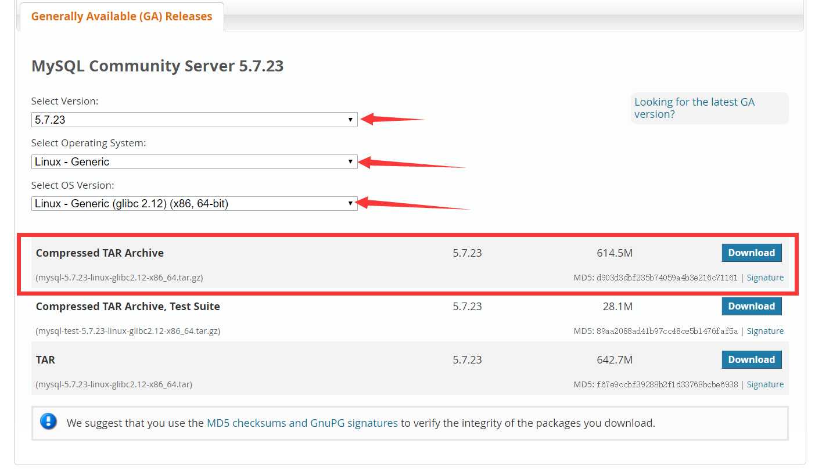The height and width of the screenshot is (475, 815).
Task: Open Signature link for TAR package
Action: point(764,384)
